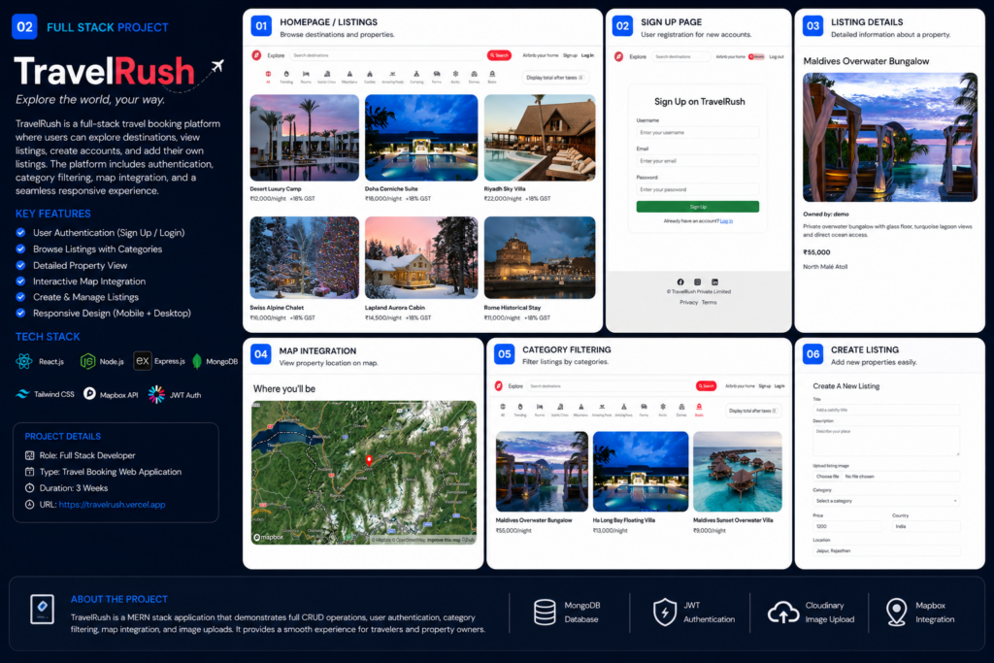Click Explore in Homepage panel navbar
Image resolution: width=994 pixels, height=663 pixels.
276,55
